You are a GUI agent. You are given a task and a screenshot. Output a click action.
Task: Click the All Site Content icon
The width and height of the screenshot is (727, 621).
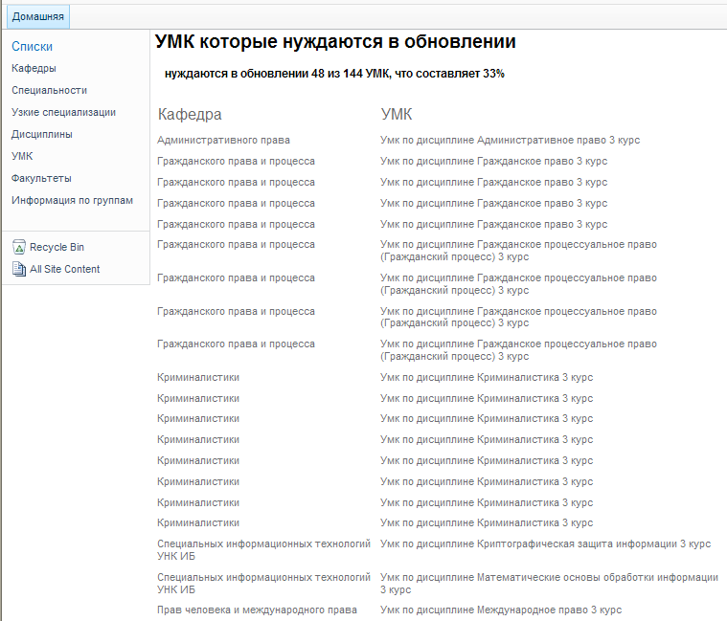pyautogui.click(x=19, y=269)
